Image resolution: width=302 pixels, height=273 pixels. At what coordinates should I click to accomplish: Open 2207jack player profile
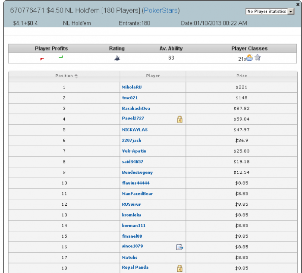click(132, 140)
